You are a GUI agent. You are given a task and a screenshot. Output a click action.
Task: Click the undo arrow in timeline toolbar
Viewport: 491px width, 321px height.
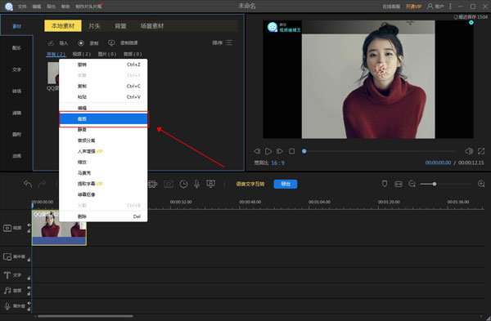pos(28,184)
